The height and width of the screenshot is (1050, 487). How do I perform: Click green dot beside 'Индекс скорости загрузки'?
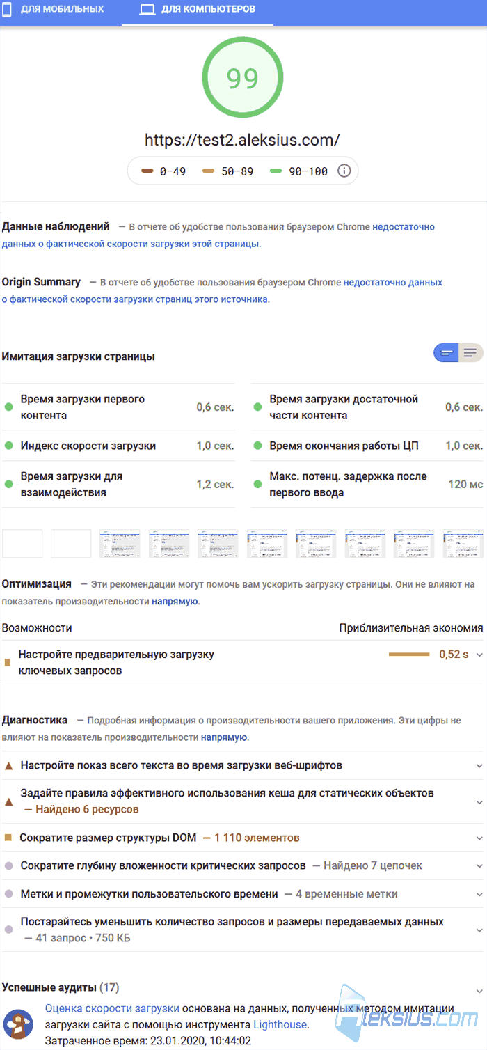click(x=9, y=446)
